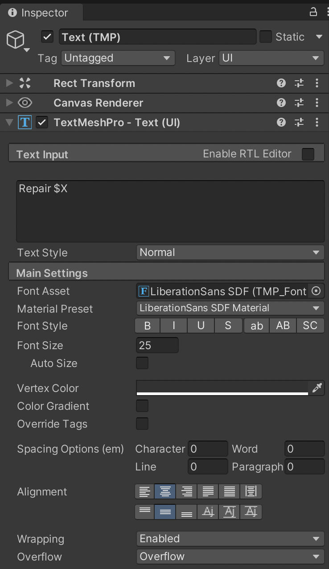Toggle Bold font style button
329x569 pixels.
tap(148, 326)
